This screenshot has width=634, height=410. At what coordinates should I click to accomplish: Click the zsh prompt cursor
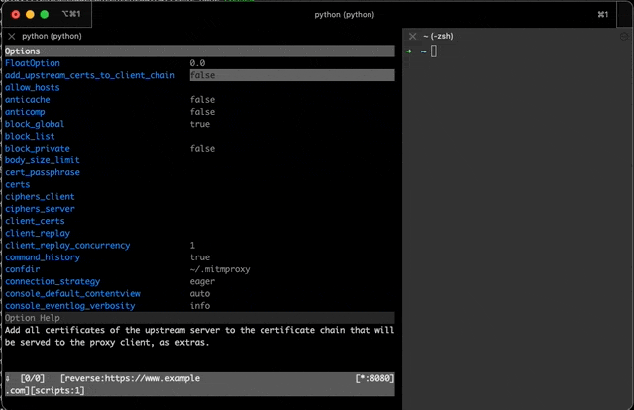click(434, 51)
